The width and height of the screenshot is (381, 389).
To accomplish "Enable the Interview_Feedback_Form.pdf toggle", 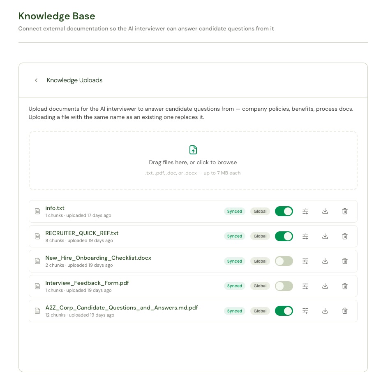I will (284, 286).
